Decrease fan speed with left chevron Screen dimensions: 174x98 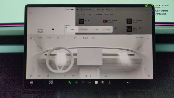(x=82, y=76)
